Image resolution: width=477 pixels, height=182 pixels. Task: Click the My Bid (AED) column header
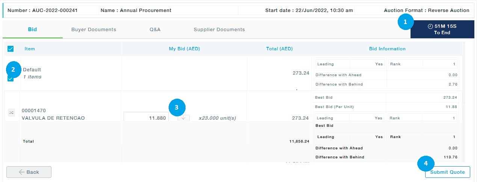pos(184,49)
